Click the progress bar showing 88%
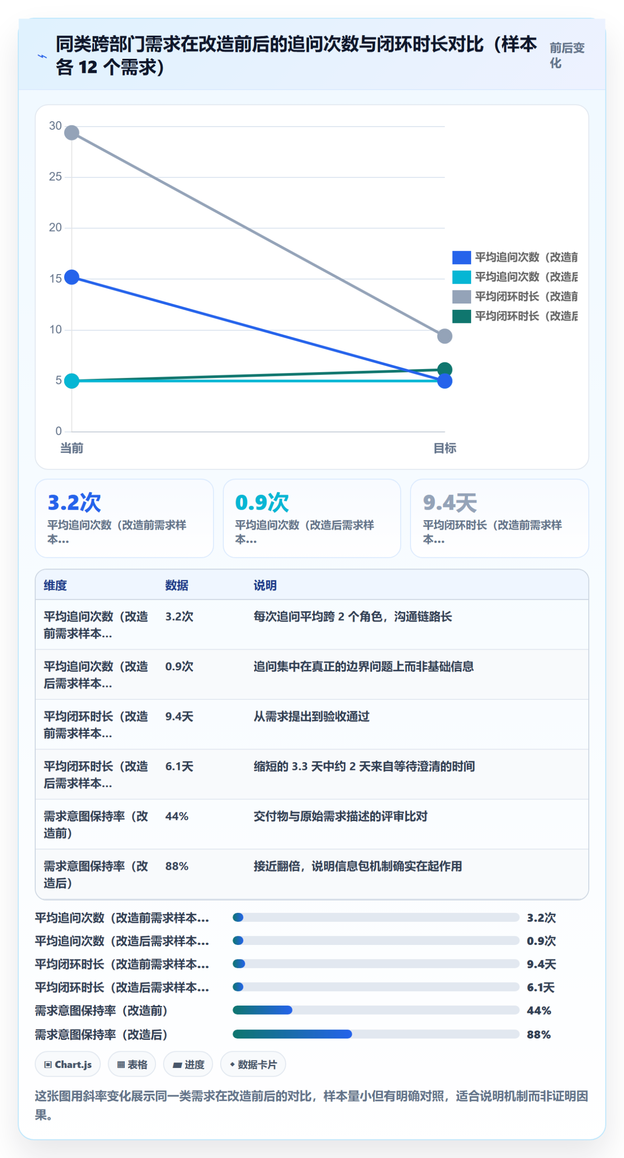 (x=376, y=1034)
